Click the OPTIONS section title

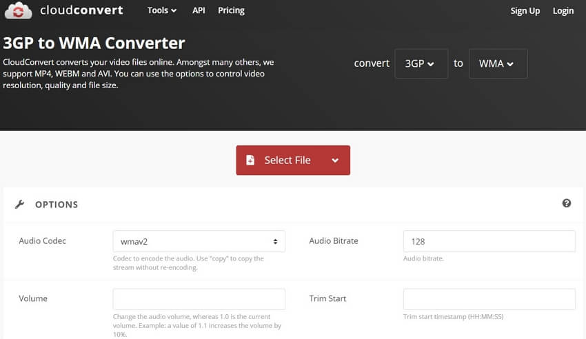pos(57,205)
